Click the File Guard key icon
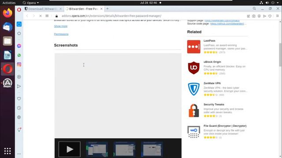The width and height of the screenshot is (282, 158). 194,132
